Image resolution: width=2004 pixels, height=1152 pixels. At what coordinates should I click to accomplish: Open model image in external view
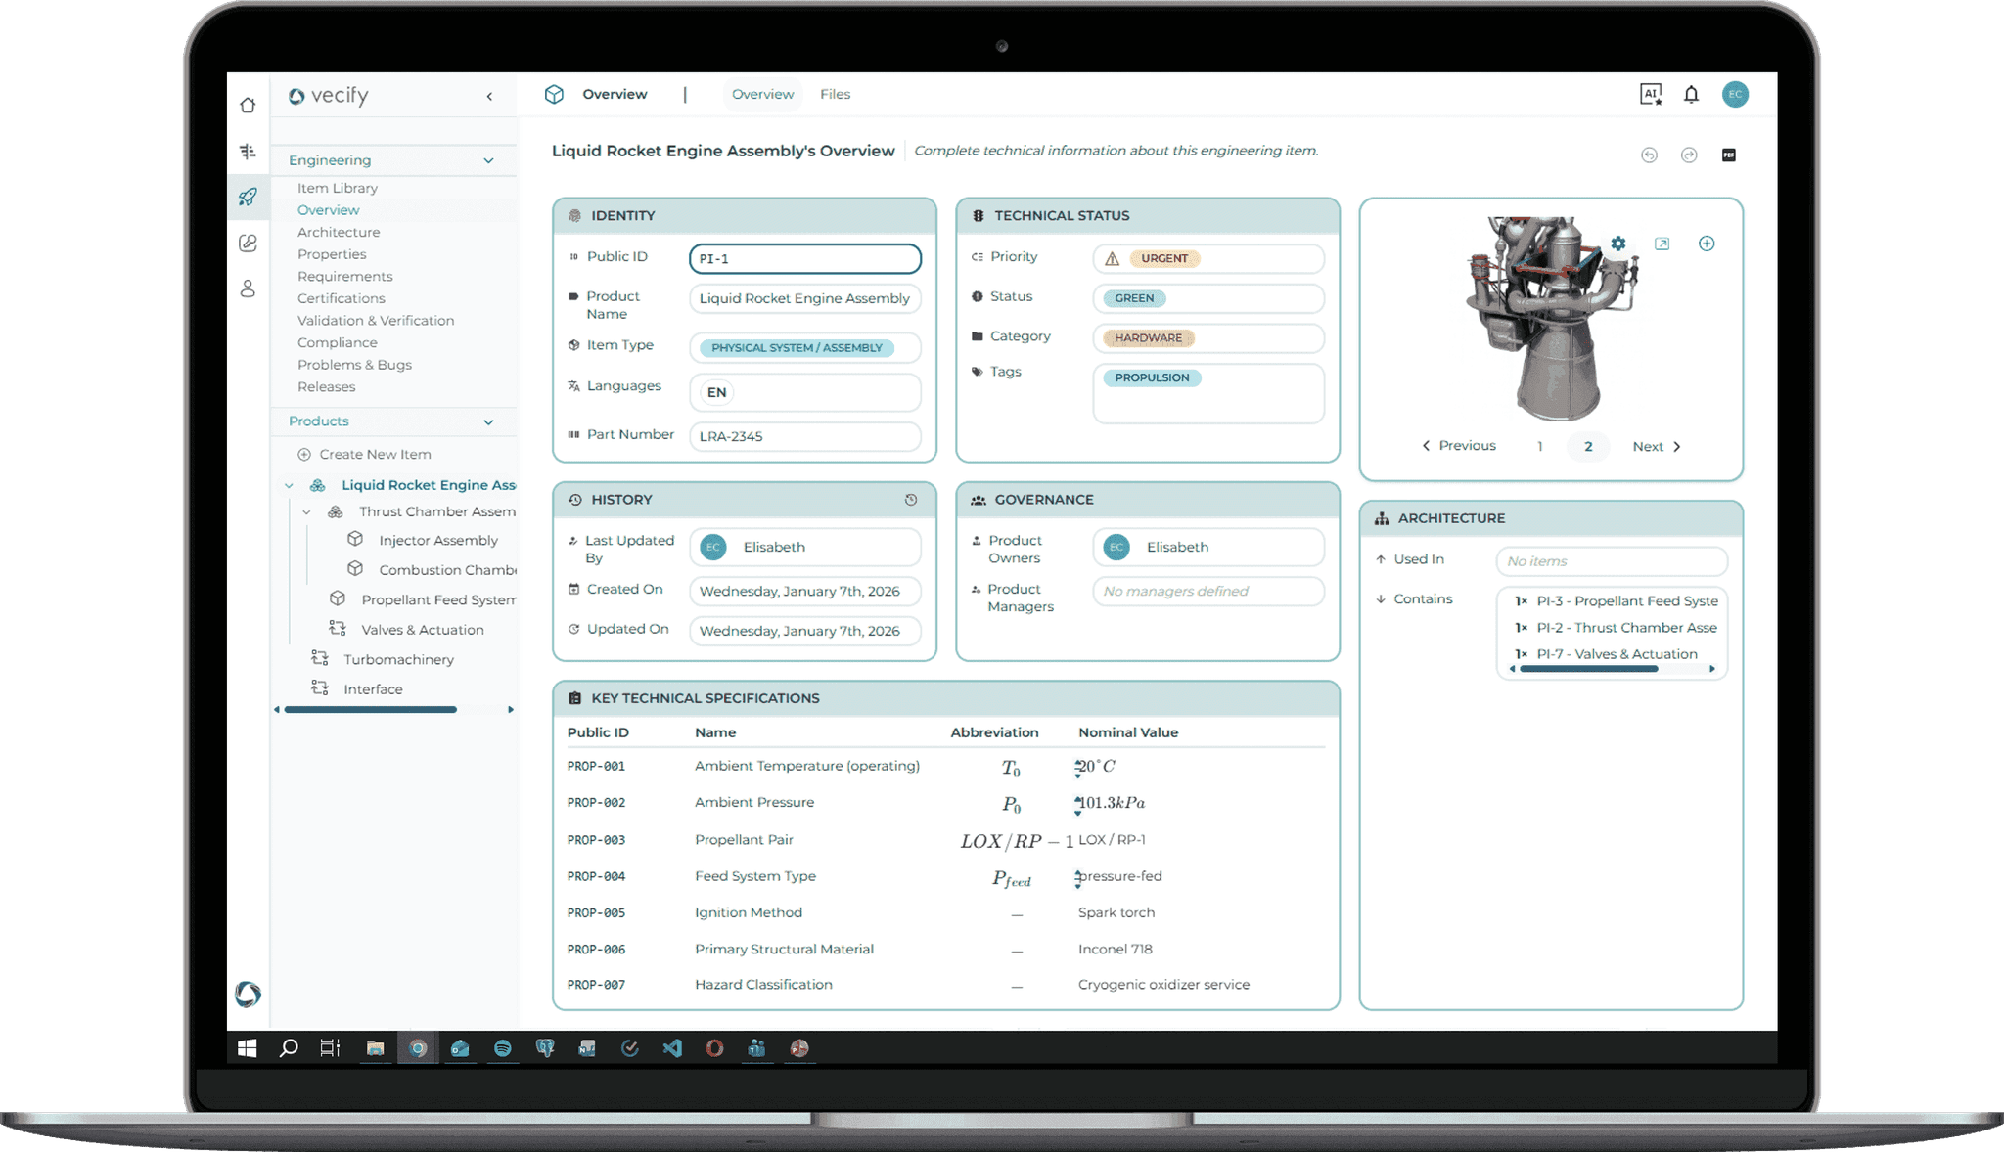(x=1662, y=244)
